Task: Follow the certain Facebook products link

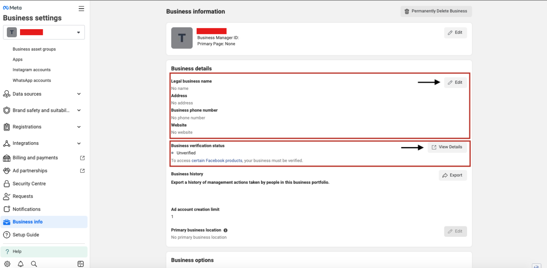Action: tap(217, 161)
